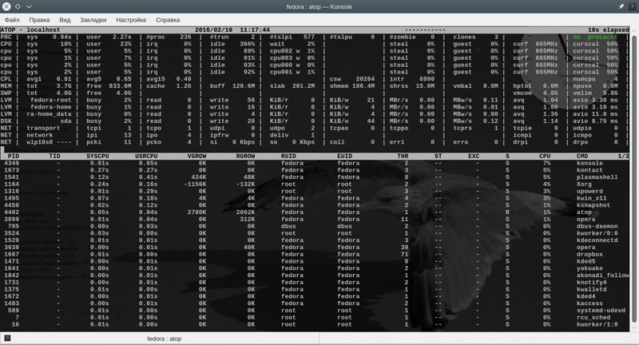Open the Правка menu
This screenshot has width=639, height=345.
pos(39,19)
